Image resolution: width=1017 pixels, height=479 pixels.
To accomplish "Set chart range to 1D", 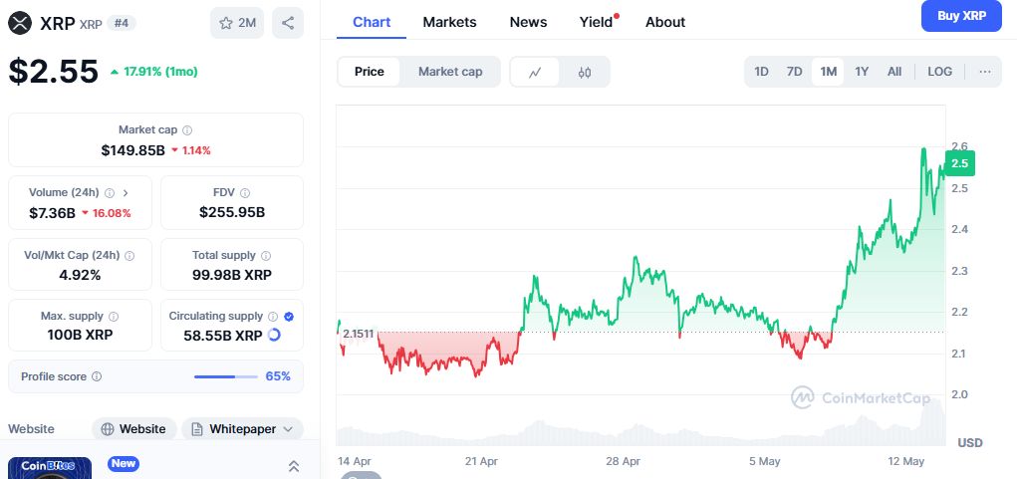I will pyautogui.click(x=761, y=72).
